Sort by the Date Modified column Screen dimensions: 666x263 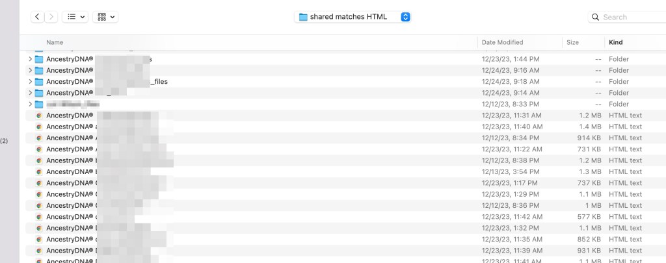(503, 42)
